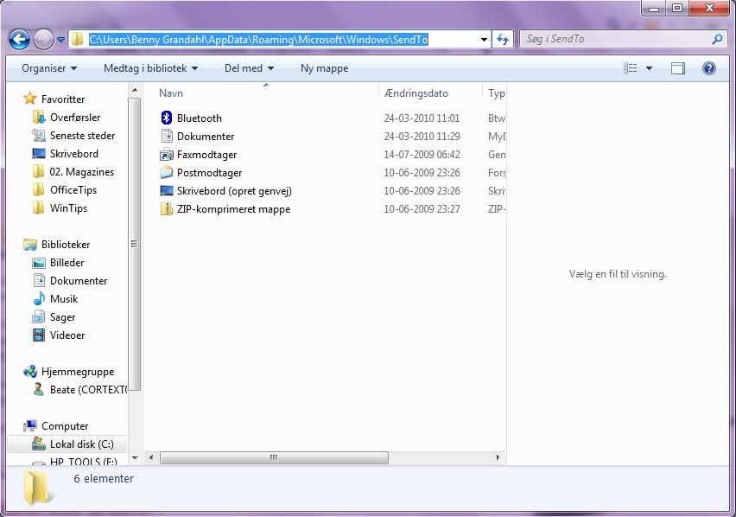The width and height of the screenshot is (736, 517).
Task: Select the Faxmodtager shortcut icon
Action: (x=168, y=155)
